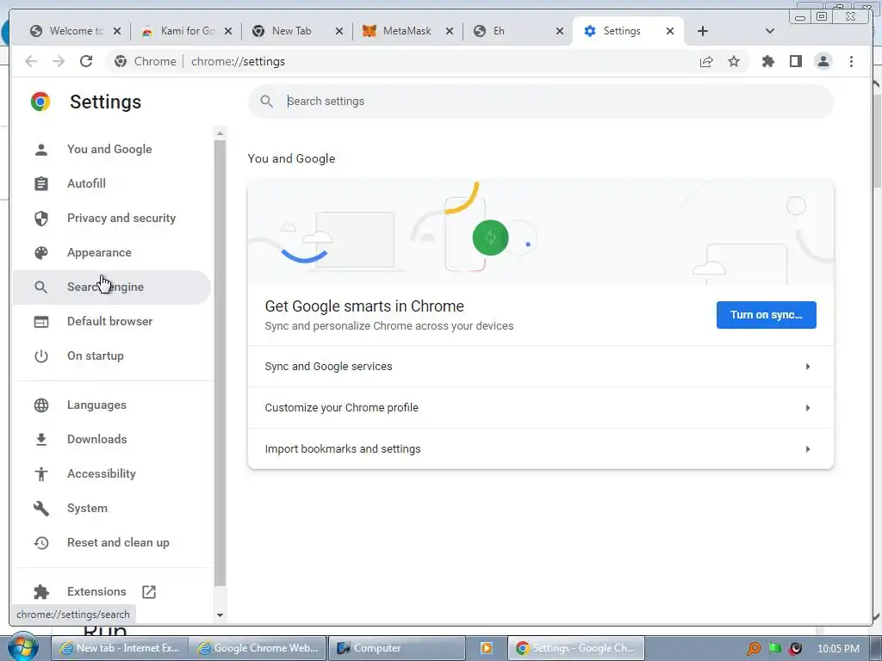Toggle the side panel icon
Viewport: 882px width, 661px height.
point(795,61)
